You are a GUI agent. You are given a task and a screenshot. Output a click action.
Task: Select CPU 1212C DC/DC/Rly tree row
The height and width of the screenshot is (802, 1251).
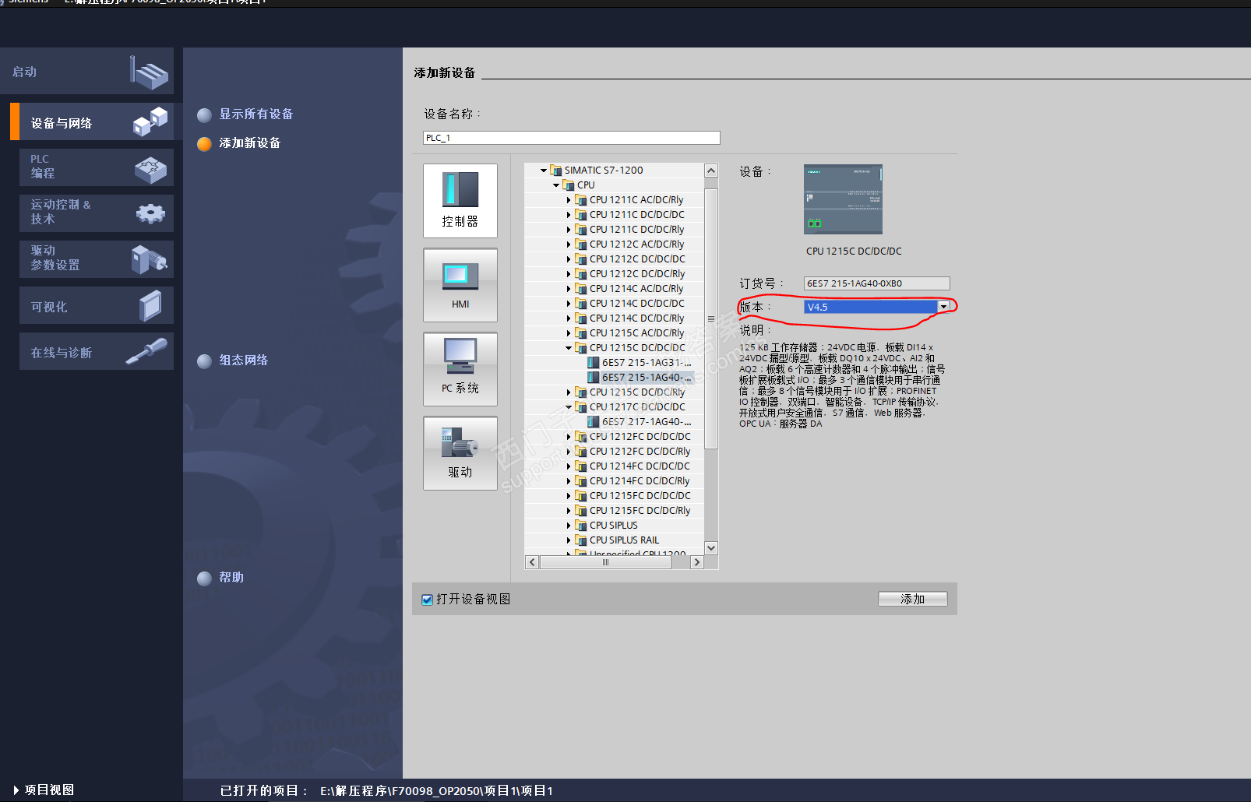coord(615,273)
